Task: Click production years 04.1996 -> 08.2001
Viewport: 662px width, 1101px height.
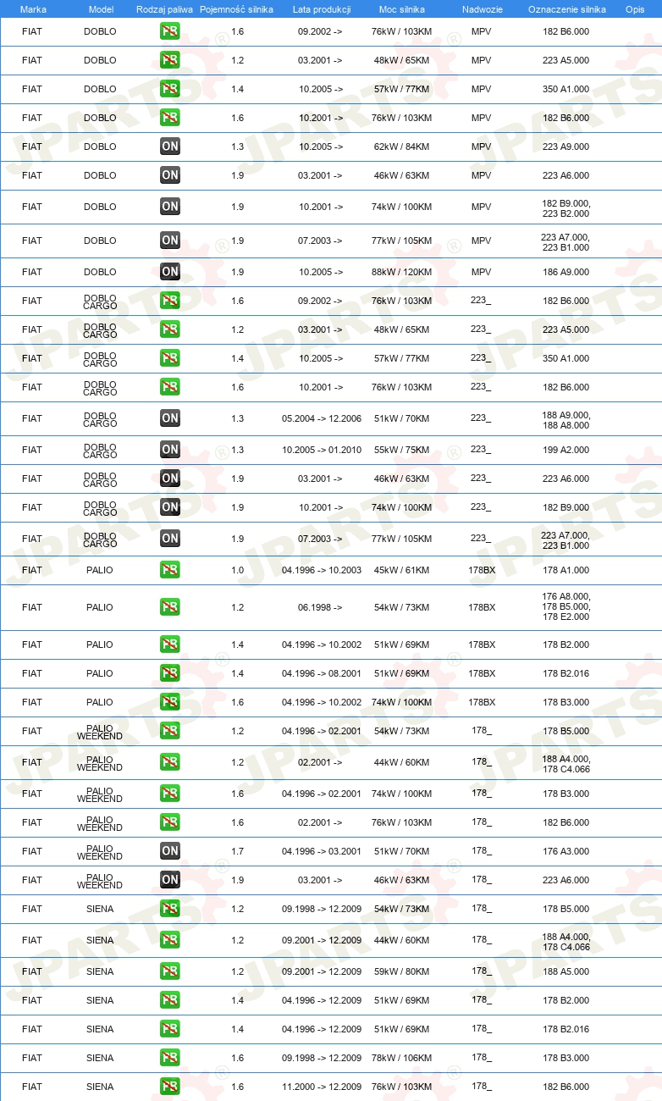Action: 321,673
